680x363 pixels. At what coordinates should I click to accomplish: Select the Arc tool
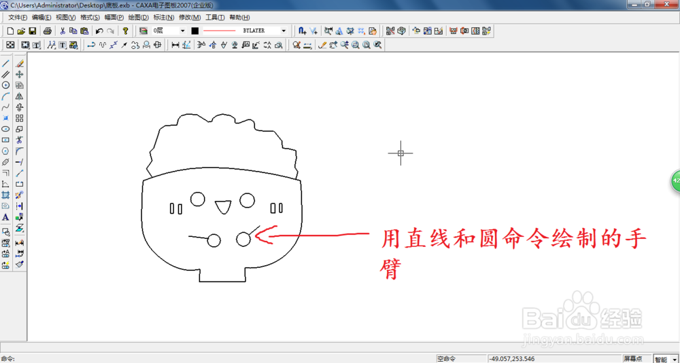click(x=6, y=96)
